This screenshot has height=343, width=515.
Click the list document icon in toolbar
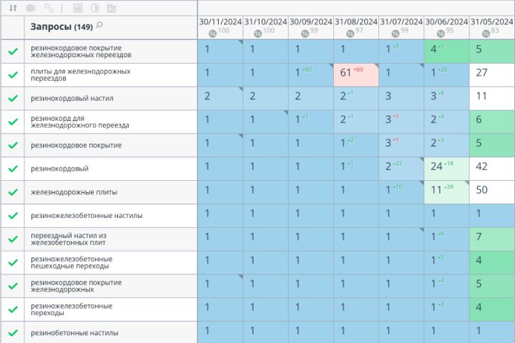click(78, 8)
